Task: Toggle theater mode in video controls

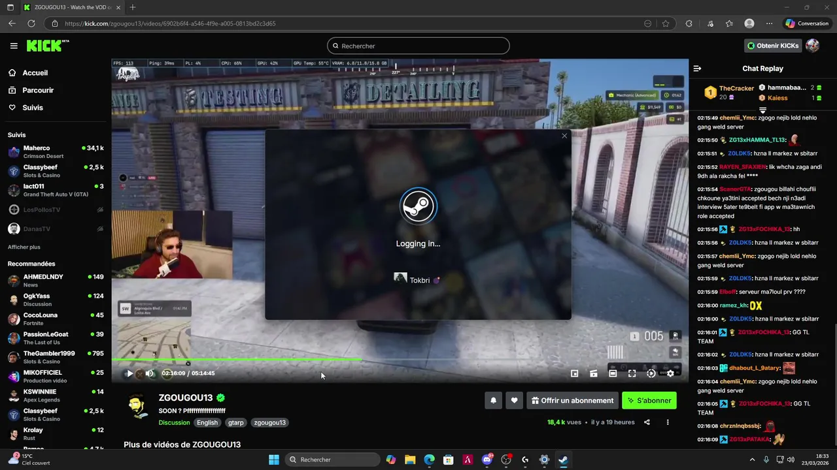Action: 613,373
